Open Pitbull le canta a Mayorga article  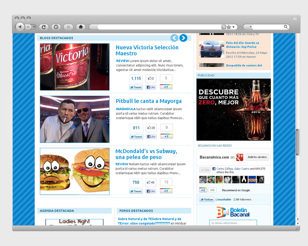[149, 101]
